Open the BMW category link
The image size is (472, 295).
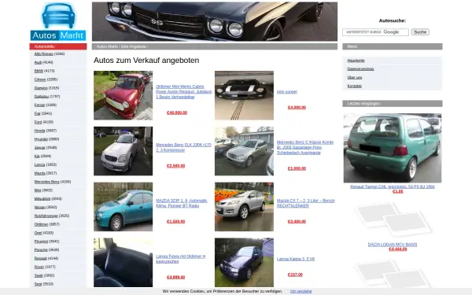click(39, 71)
